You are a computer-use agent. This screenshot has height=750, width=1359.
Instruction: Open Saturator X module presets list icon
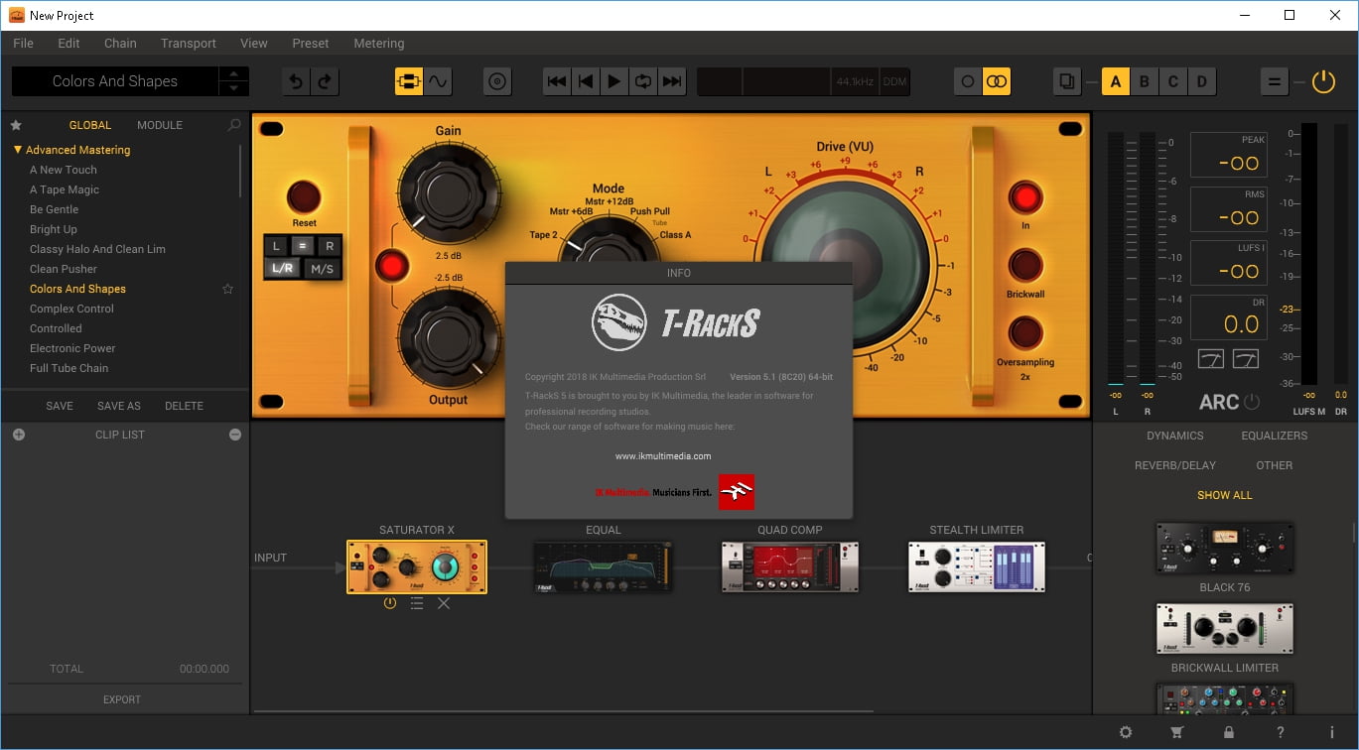417,603
